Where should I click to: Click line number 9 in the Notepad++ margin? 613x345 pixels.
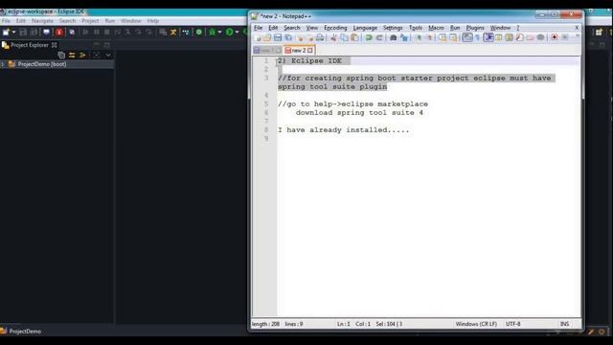(x=266, y=138)
